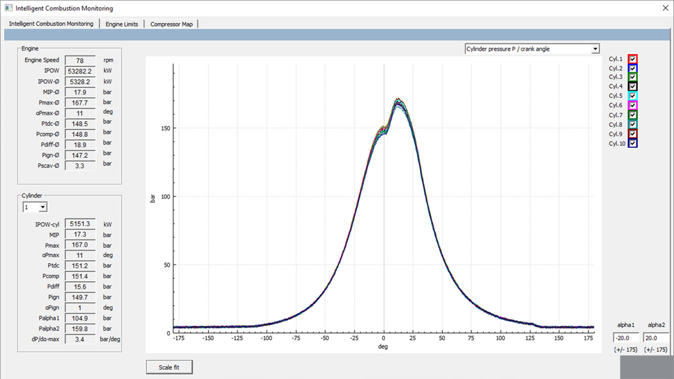
Task: Select the Palpha1 value 104.9
Action: (80, 318)
